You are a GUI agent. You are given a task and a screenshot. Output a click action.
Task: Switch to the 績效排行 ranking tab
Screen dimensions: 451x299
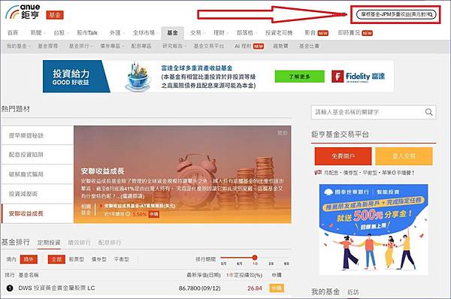pos(79,243)
